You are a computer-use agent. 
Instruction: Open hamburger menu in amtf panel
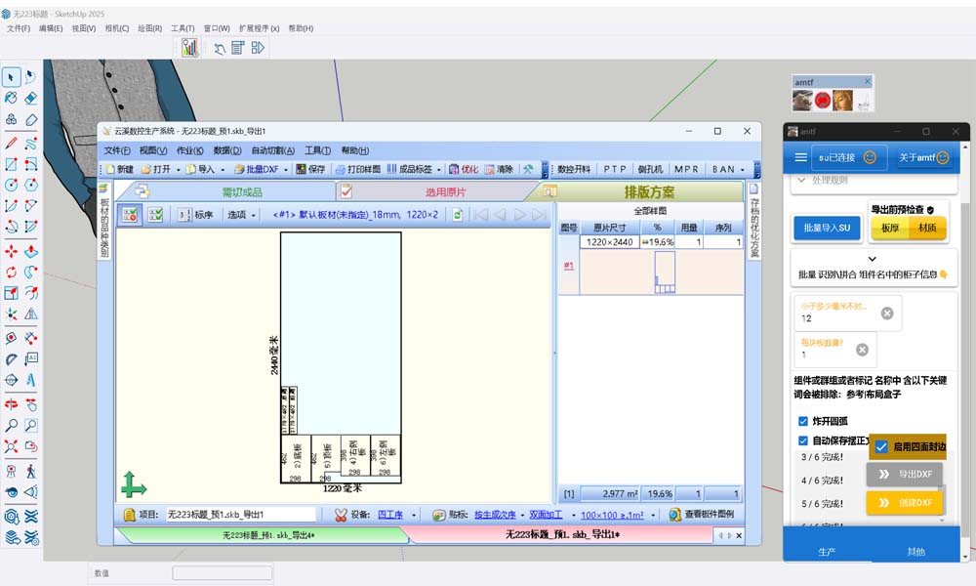click(801, 157)
